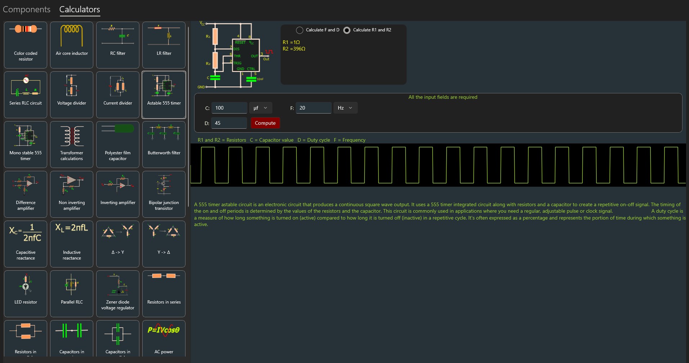Viewport: 689px width, 363px height.
Task: Open the Transformer calculations tile
Action: (x=72, y=145)
